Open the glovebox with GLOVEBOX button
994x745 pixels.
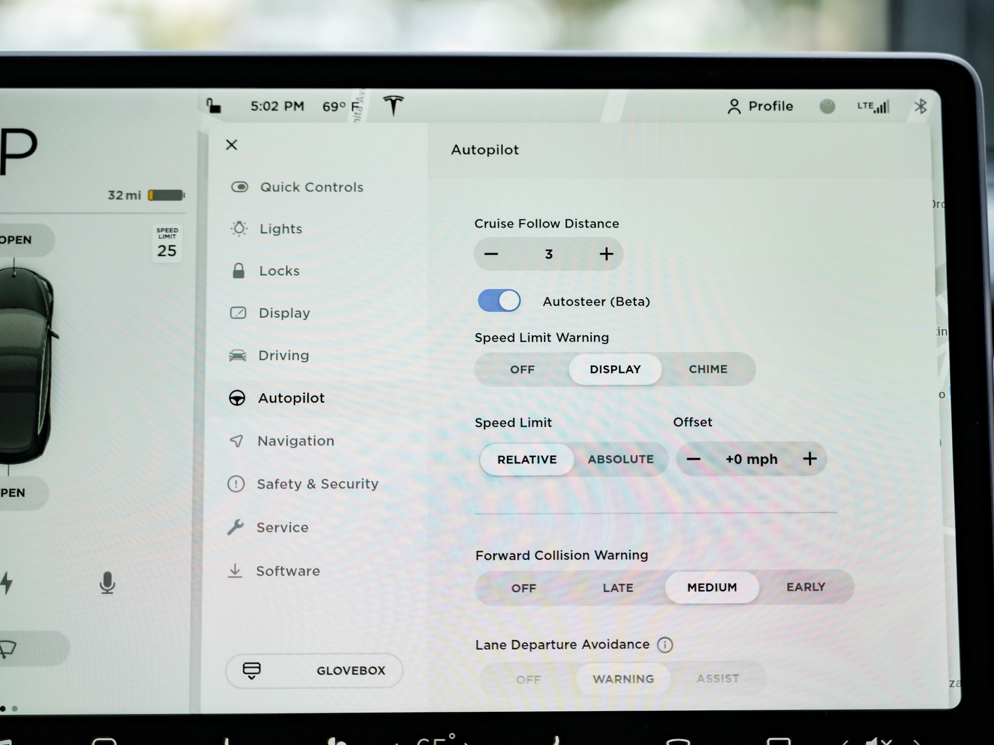[x=314, y=671]
